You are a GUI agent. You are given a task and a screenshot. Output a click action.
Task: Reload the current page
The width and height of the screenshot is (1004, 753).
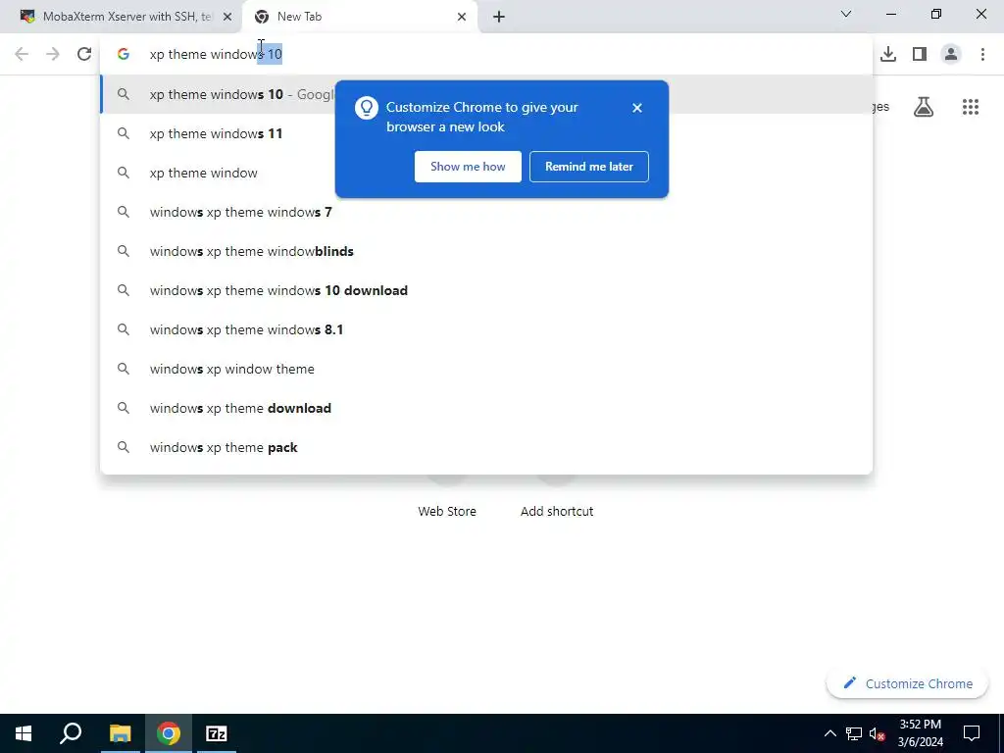pyautogui.click(x=84, y=54)
